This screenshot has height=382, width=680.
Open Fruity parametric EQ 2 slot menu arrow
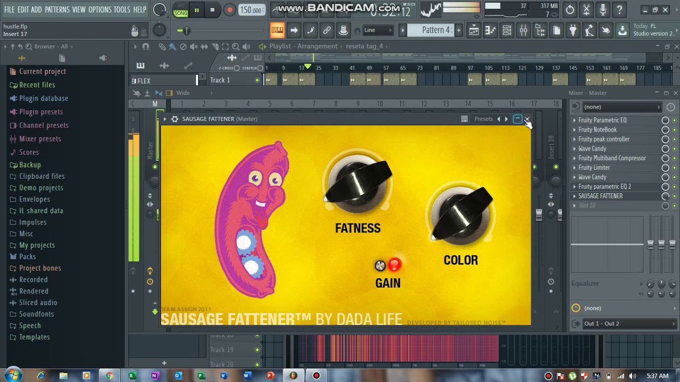pos(574,187)
